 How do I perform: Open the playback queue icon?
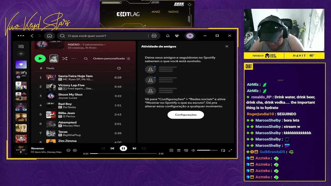pyautogui.click(x=179, y=150)
